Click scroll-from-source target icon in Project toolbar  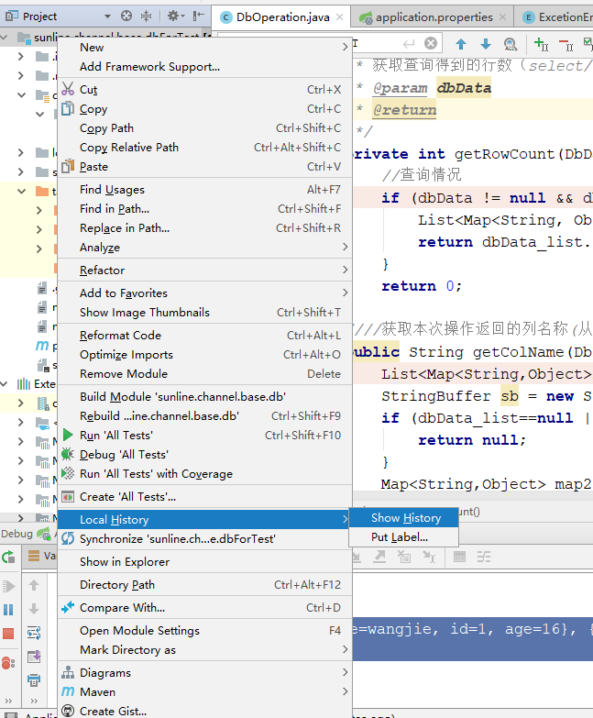126,17
